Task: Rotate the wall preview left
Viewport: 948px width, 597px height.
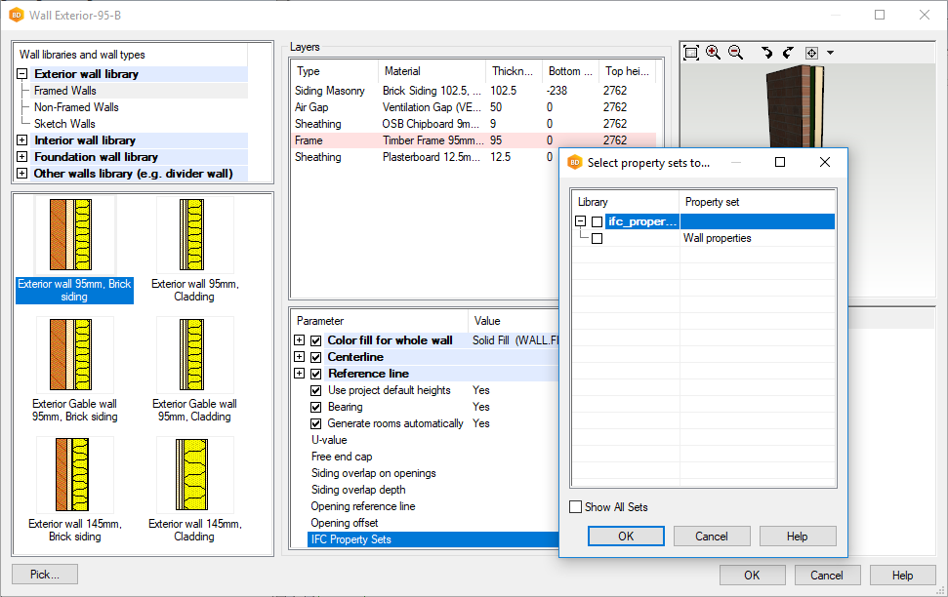Action: [x=766, y=53]
